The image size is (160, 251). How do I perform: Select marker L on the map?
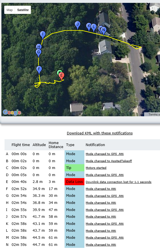coord(94,28)
